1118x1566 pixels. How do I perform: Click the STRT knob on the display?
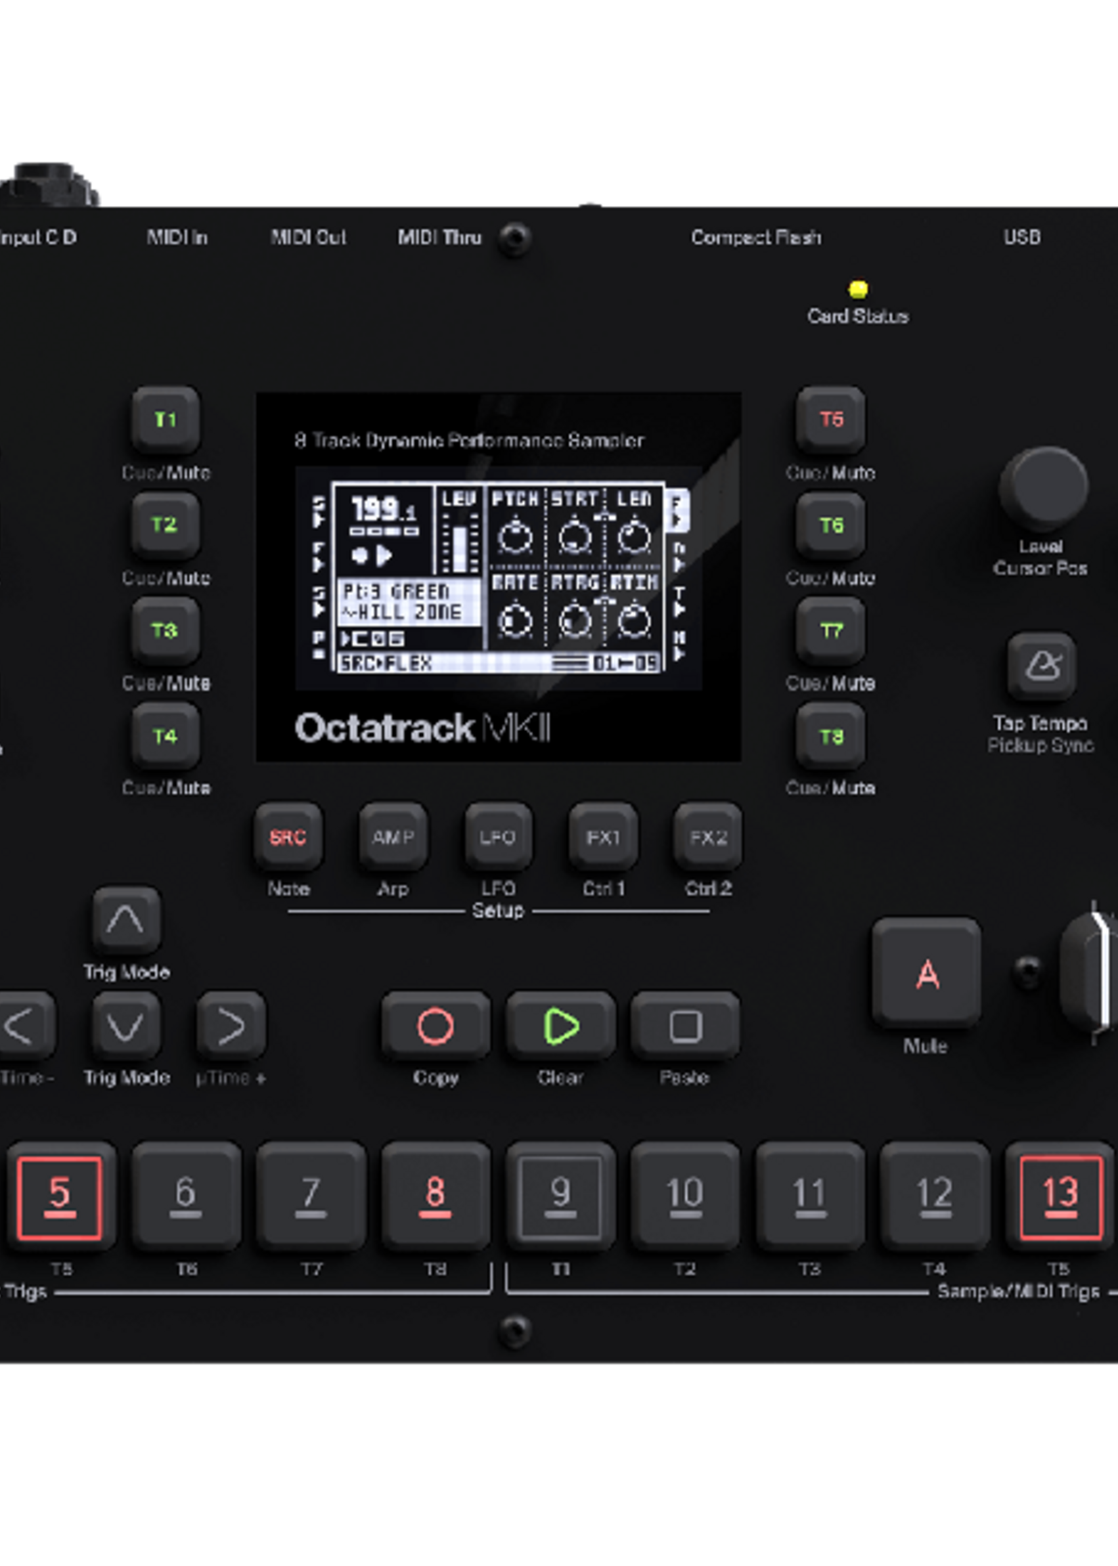575,537
